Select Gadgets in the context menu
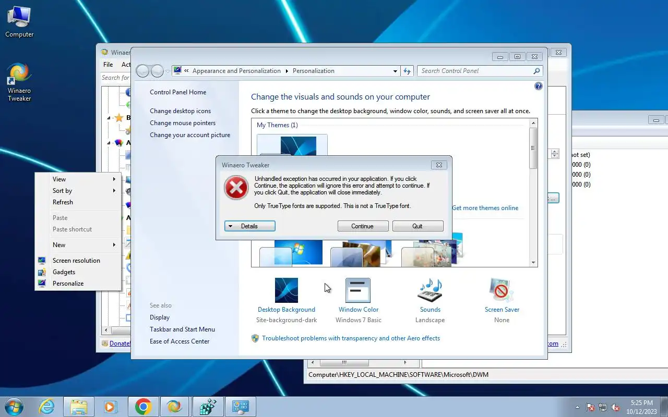 [78, 272]
